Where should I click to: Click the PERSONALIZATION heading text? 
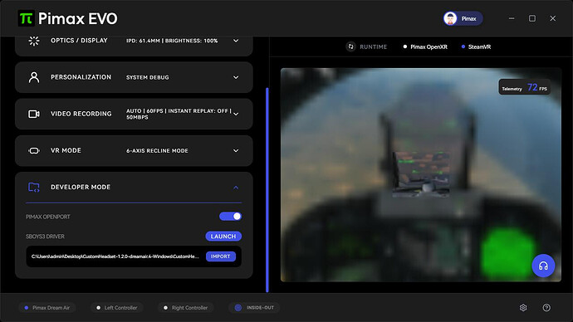[x=81, y=77]
